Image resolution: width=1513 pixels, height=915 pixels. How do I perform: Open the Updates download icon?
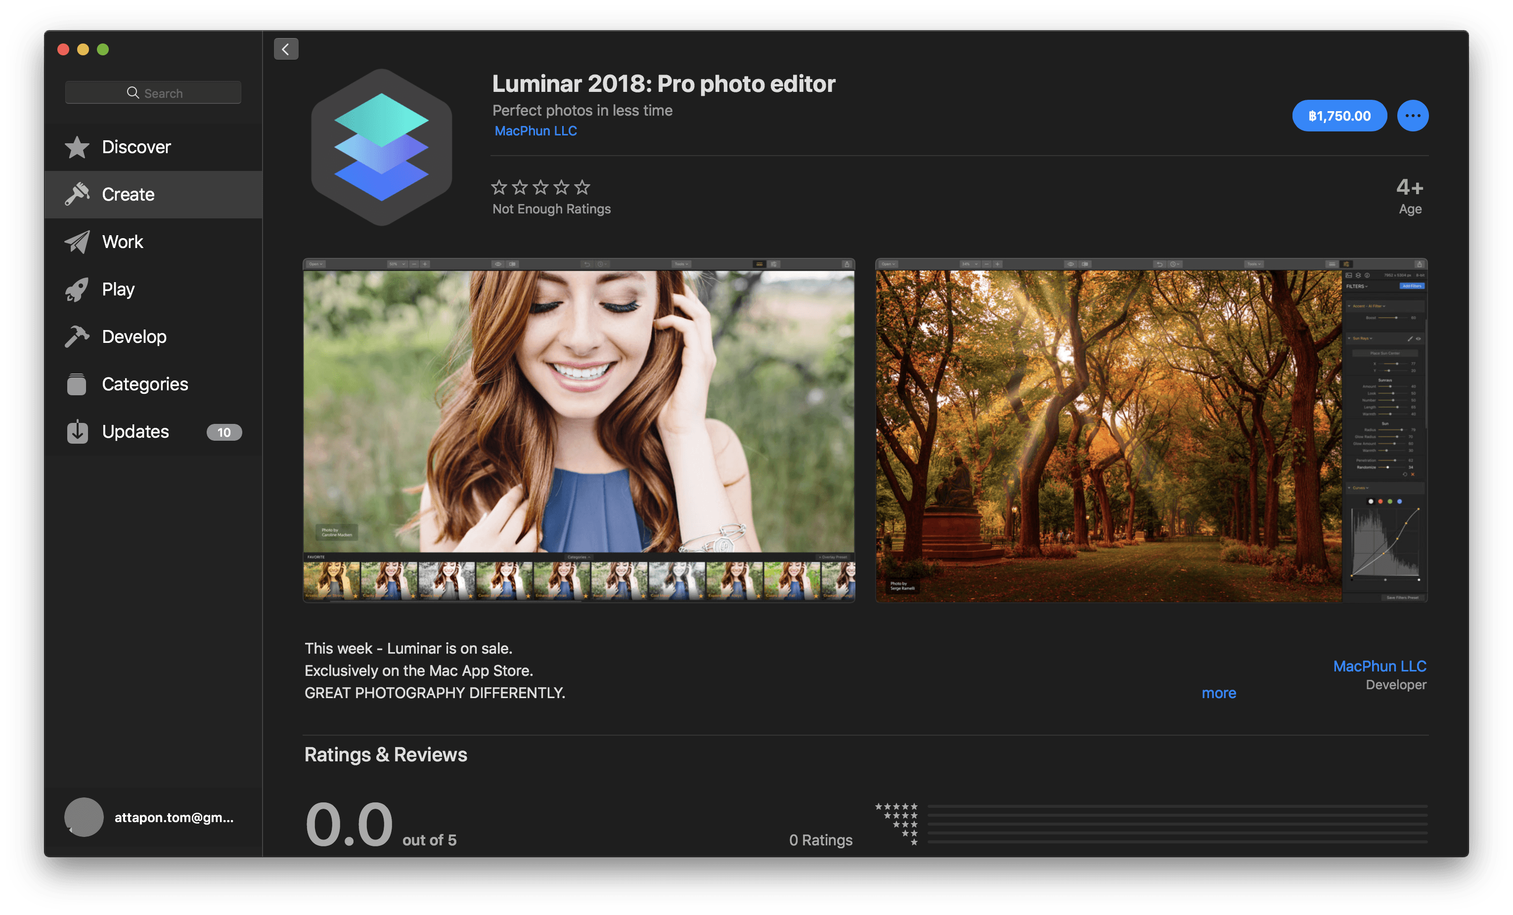[x=77, y=431]
